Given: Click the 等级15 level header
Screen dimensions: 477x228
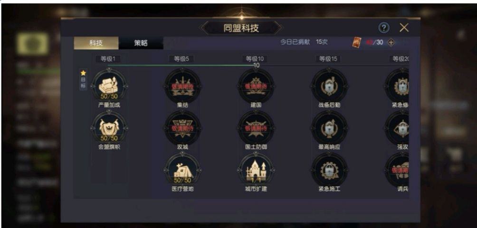Looking at the screenshot, I should click(x=328, y=59).
